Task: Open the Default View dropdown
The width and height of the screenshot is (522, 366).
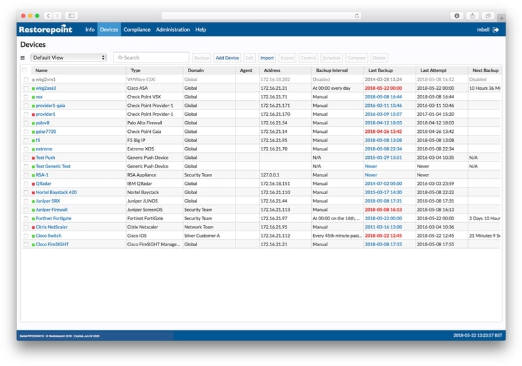Action: (68, 58)
